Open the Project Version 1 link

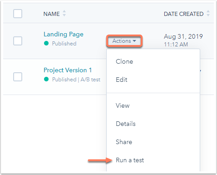tap(68, 70)
